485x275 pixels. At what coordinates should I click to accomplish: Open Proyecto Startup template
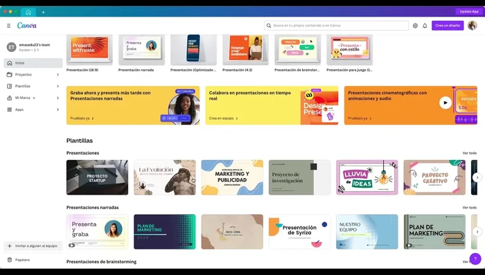click(x=97, y=177)
